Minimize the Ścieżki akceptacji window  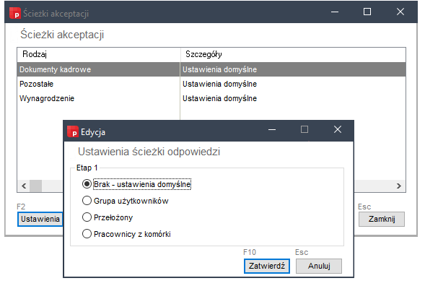click(335, 12)
